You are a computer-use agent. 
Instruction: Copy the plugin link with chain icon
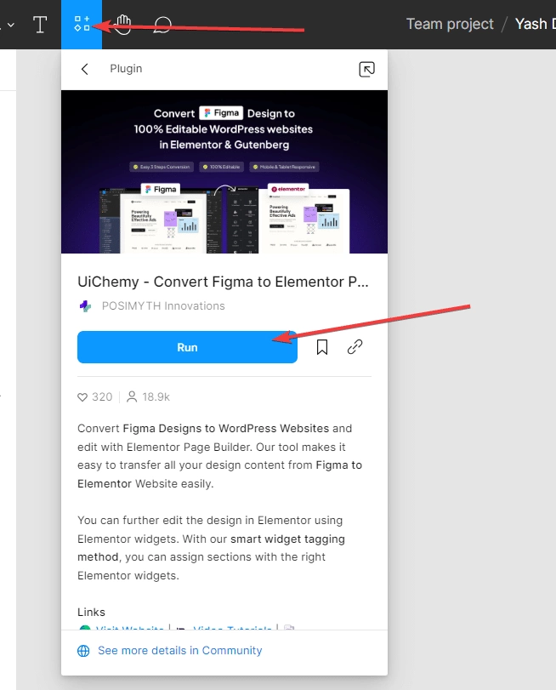click(x=355, y=347)
